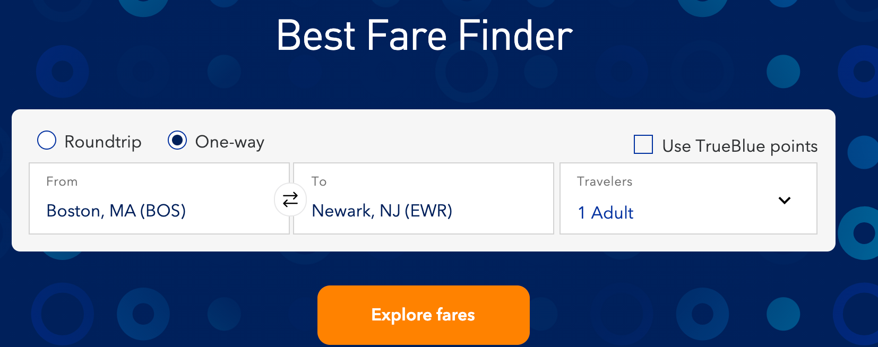Choose the One-way radio button
Image resolution: width=878 pixels, height=347 pixels.
pos(177,141)
